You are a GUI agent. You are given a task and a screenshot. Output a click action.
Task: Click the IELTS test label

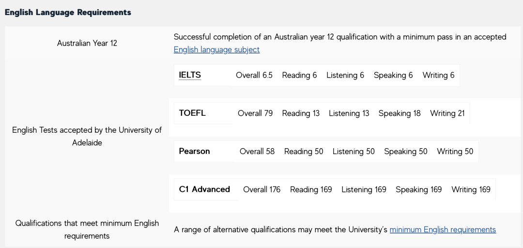click(190, 75)
